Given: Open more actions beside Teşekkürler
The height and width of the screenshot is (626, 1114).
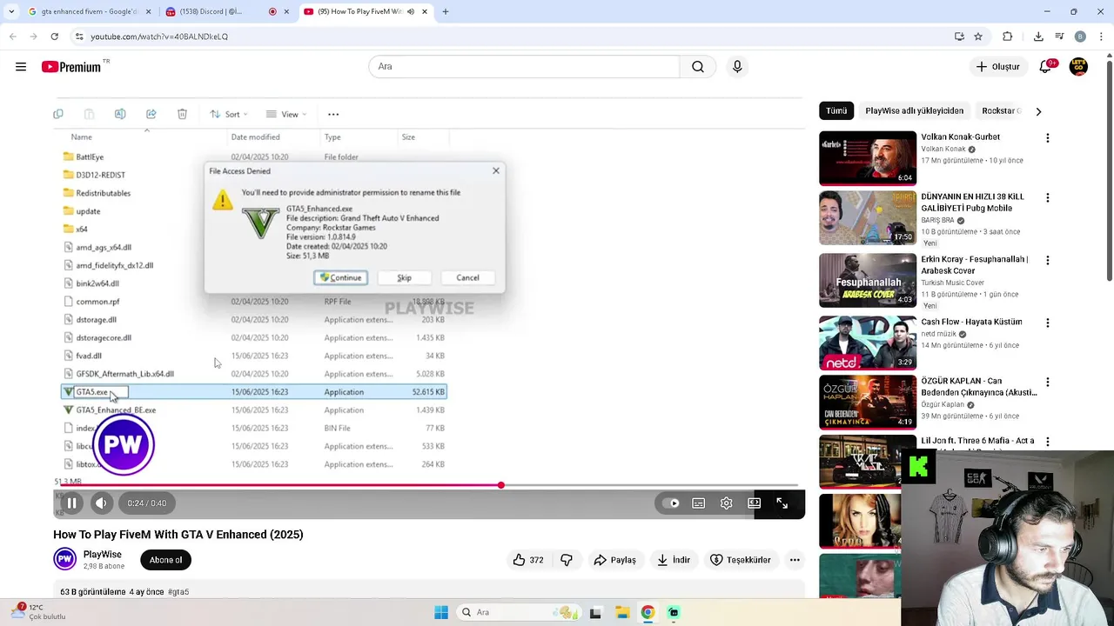Looking at the screenshot, I should pyautogui.click(x=795, y=560).
